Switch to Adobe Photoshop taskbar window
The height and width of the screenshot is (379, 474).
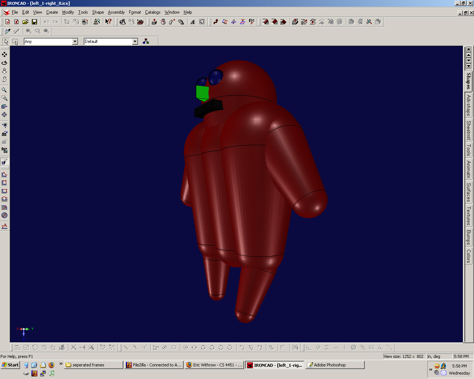tap(335, 365)
